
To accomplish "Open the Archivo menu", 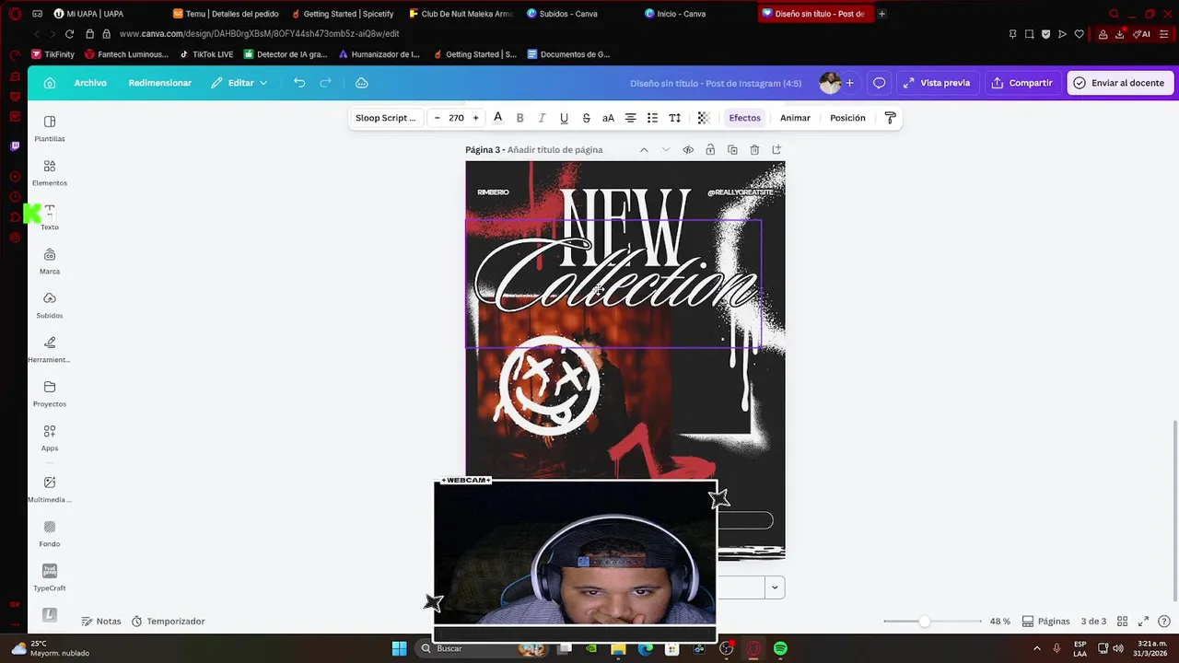I will pos(90,83).
